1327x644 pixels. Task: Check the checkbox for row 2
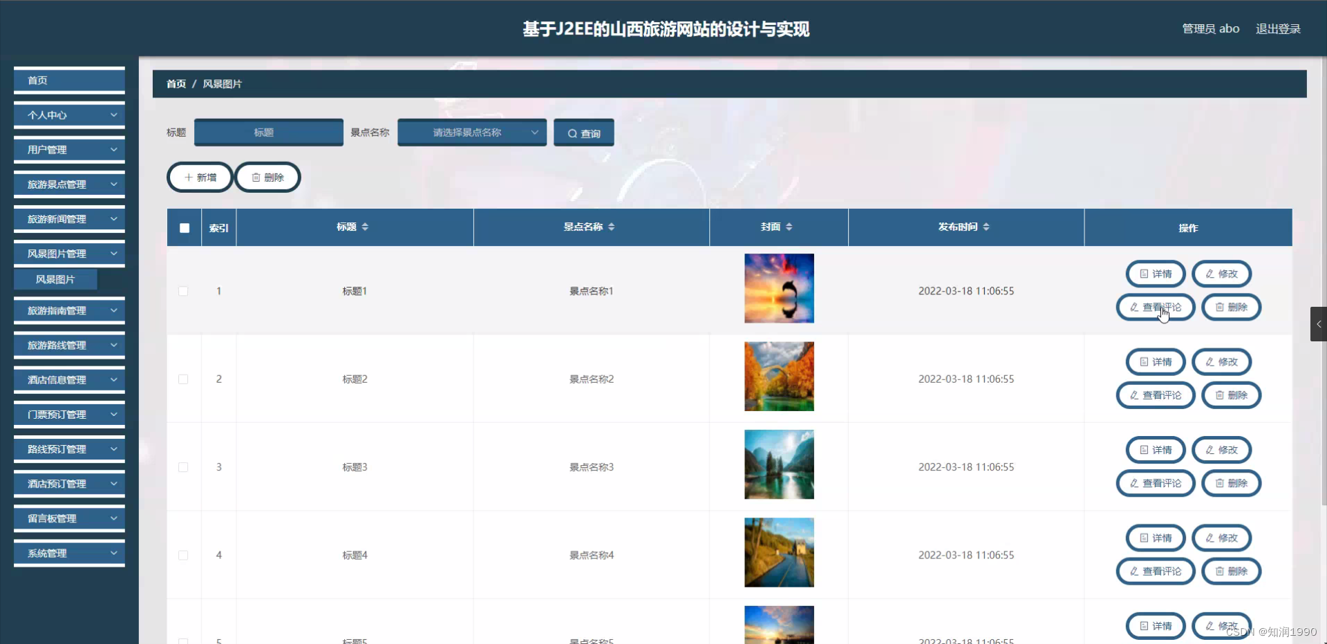click(183, 379)
